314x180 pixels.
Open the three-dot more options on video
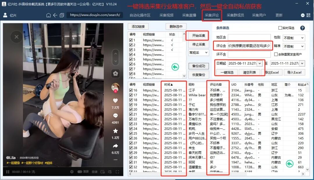coord(115,160)
